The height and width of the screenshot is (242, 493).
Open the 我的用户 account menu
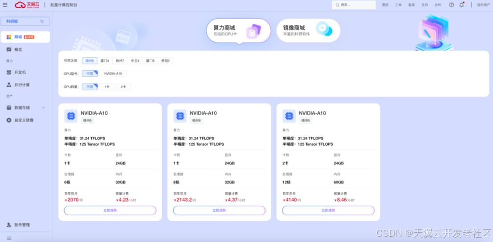[483, 5]
